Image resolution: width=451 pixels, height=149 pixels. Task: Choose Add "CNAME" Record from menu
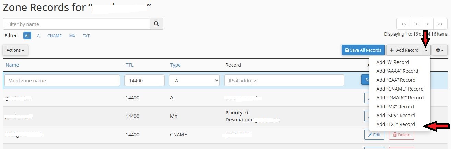(400, 89)
